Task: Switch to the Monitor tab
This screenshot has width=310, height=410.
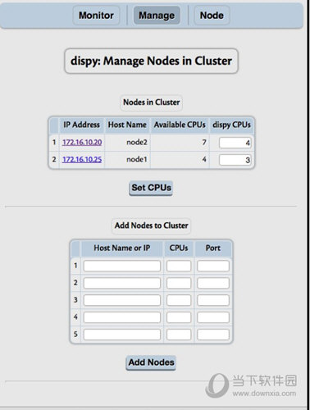Action: (x=96, y=16)
